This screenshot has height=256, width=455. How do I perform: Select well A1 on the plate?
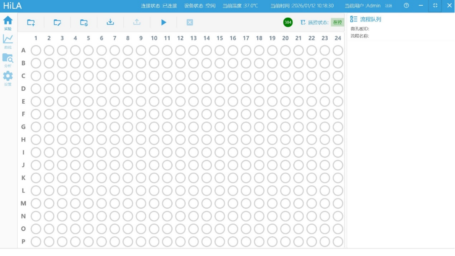coord(36,50)
